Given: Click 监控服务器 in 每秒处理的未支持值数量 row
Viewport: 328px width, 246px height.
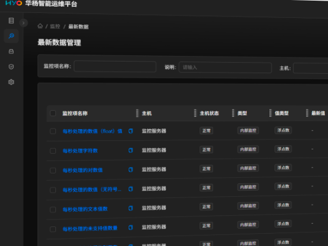Looking at the screenshot, I should click(154, 227).
